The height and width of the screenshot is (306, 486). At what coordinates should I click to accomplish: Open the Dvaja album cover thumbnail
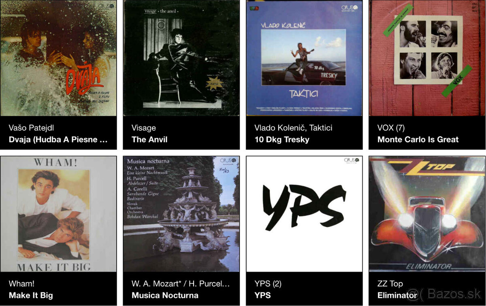point(58,58)
